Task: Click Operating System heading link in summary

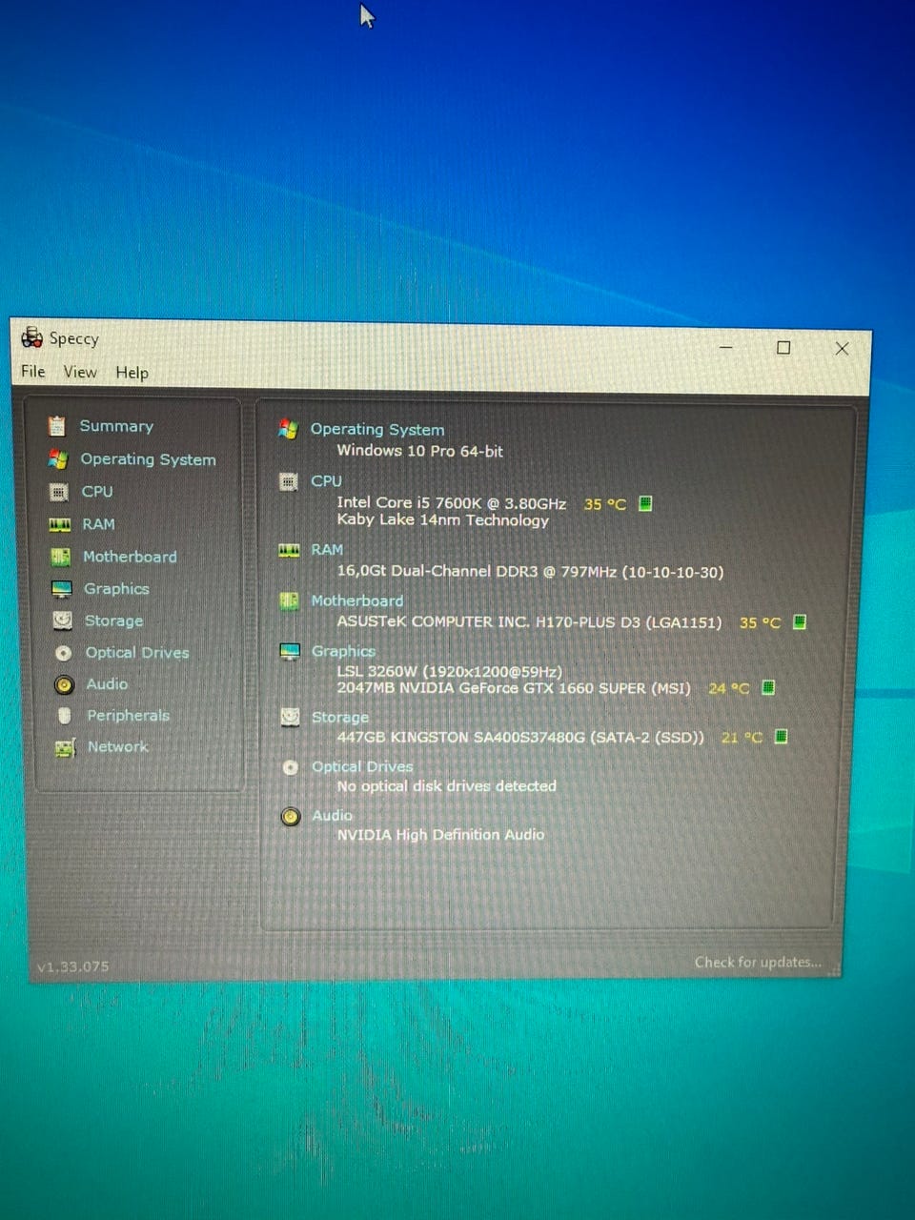Action: point(377,430)
